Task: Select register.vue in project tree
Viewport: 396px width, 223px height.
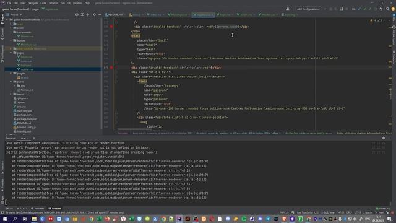Action: click(x=27, y=69)
